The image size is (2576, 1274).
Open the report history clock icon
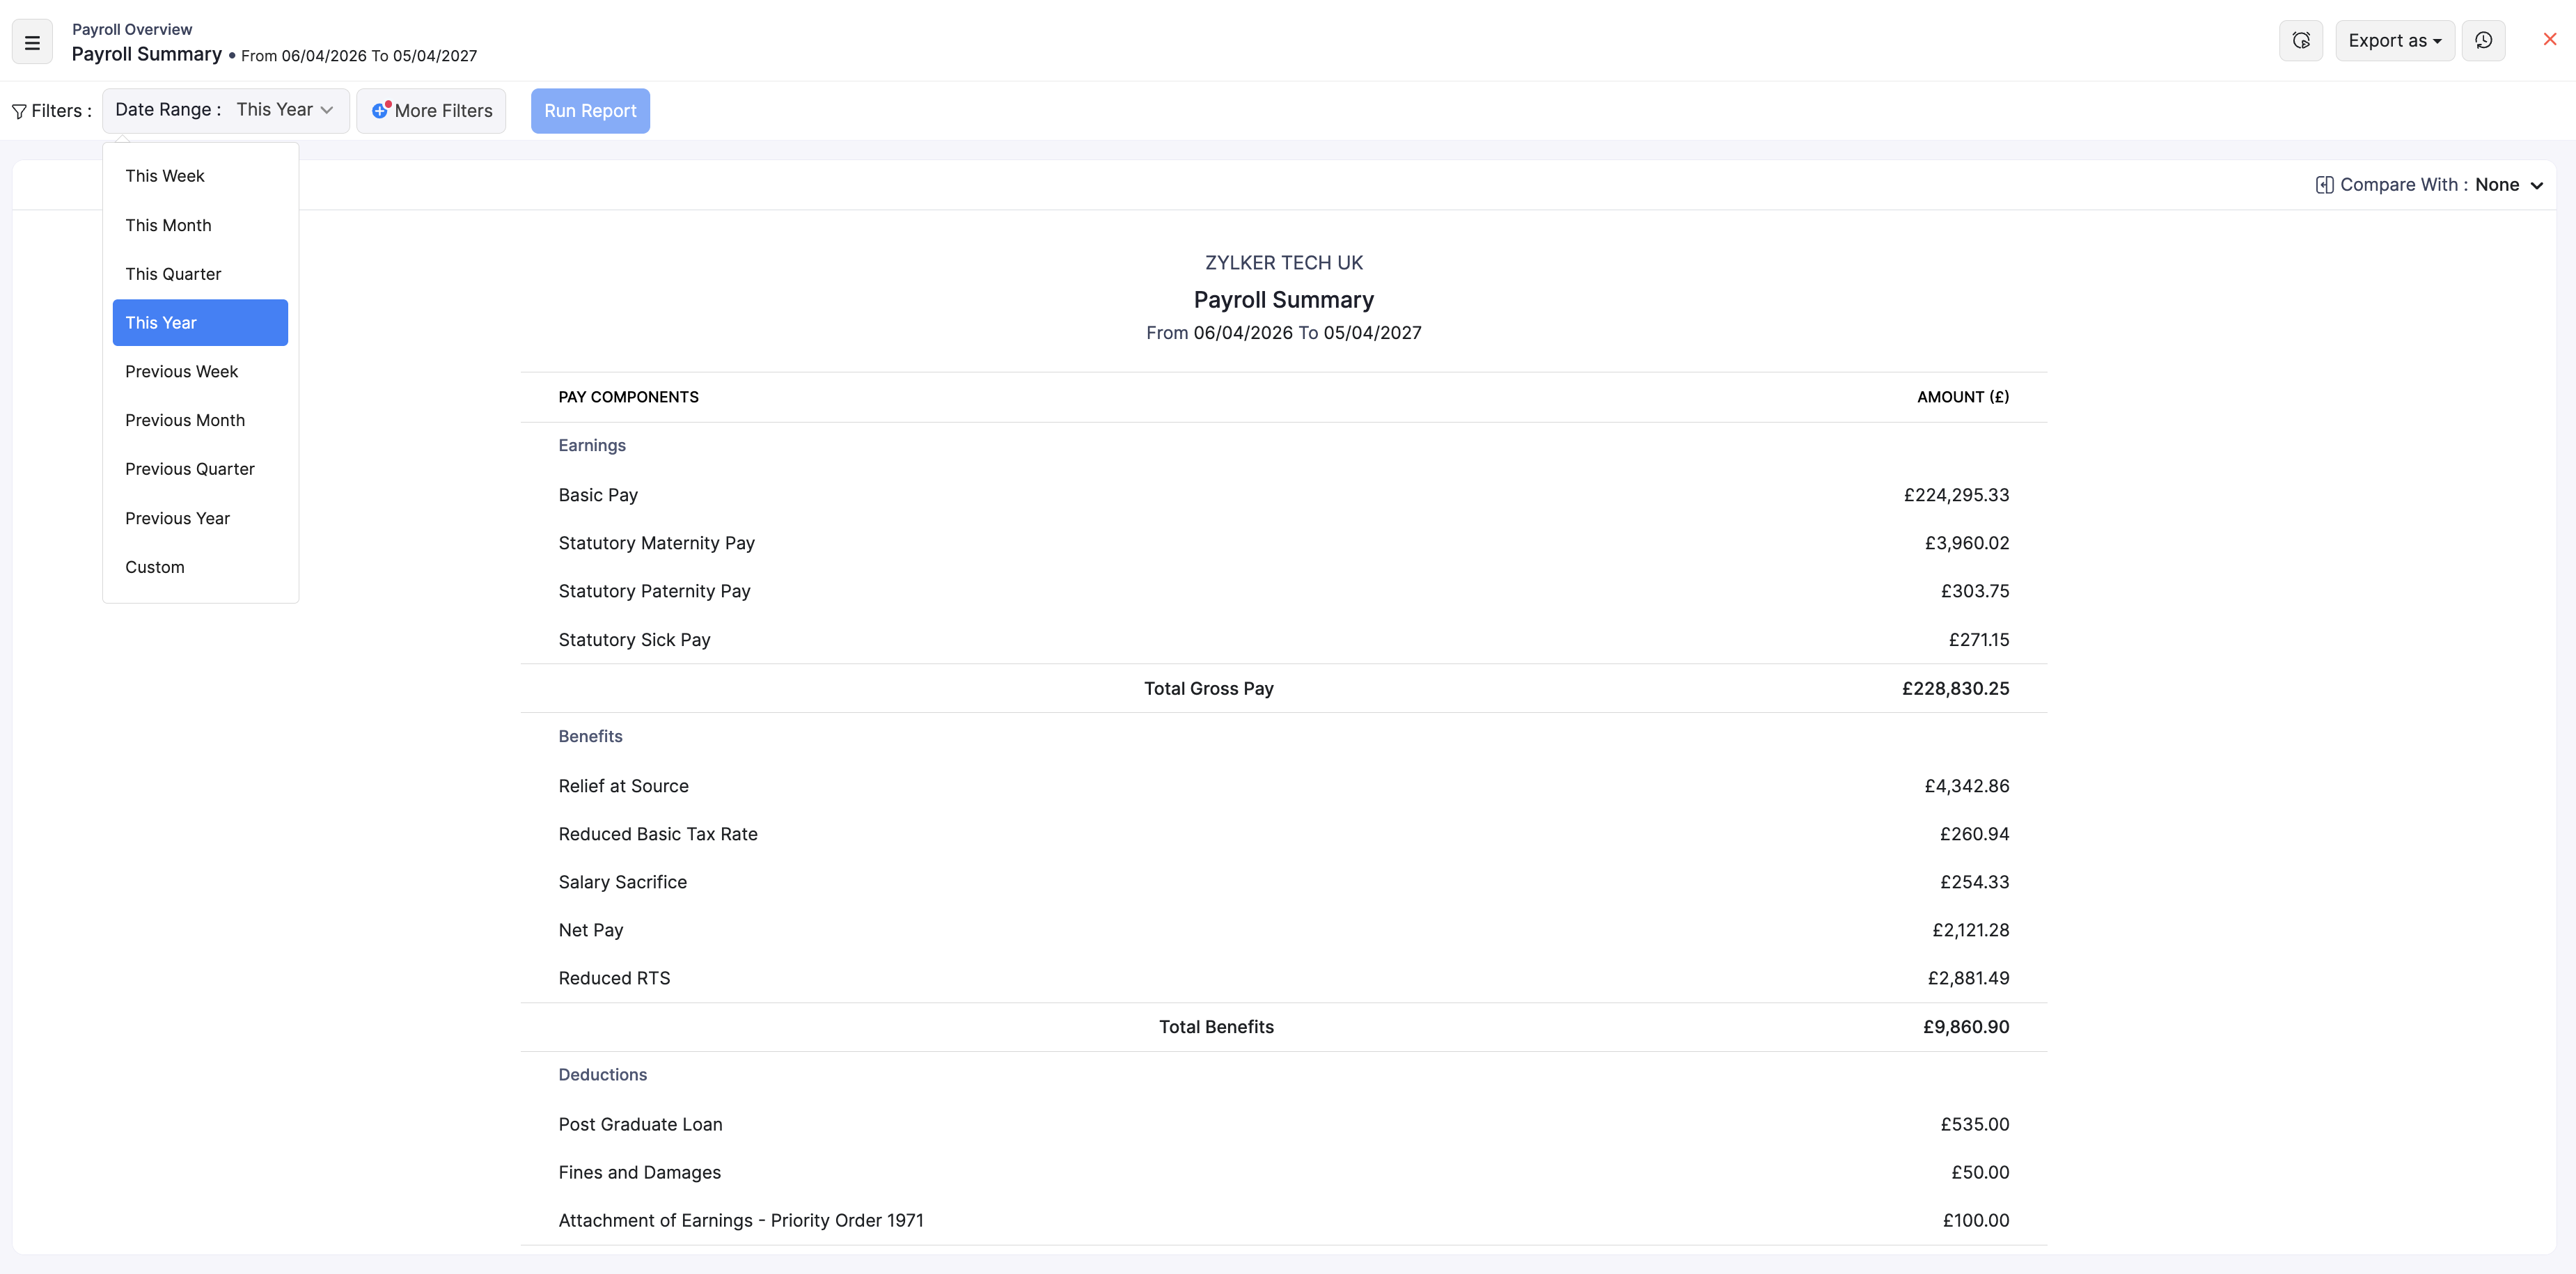[x=2483, y=41]
